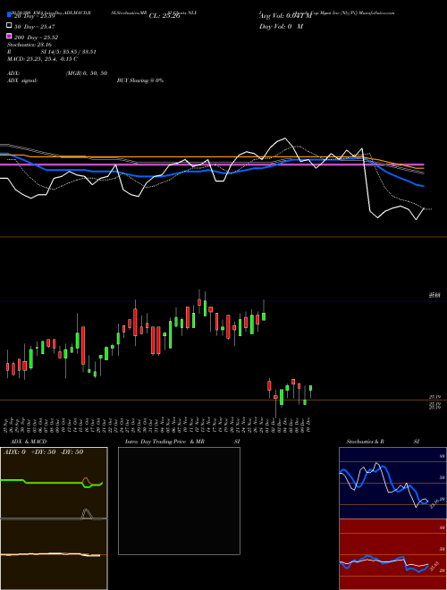The image size is (447, 590).
Task: Click the 'Stochastics & RSI' panel title
Action: (383, 442)
